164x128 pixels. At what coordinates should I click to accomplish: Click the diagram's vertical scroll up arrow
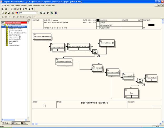pos(163,20)
